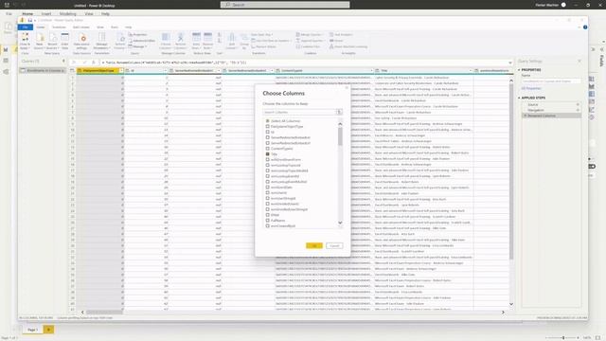Select the Renamed Columns applied step
Screen dimensions: 606x341
point(551,116)
